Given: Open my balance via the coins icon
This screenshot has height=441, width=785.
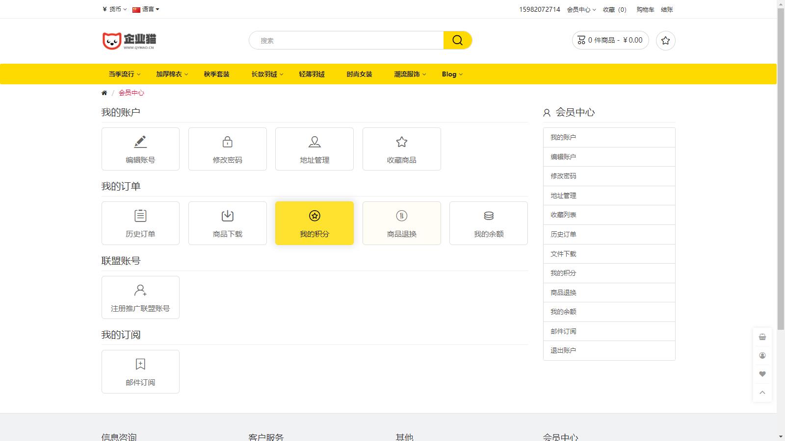Looking at the screenshot, I should click(x=488, y=216).
